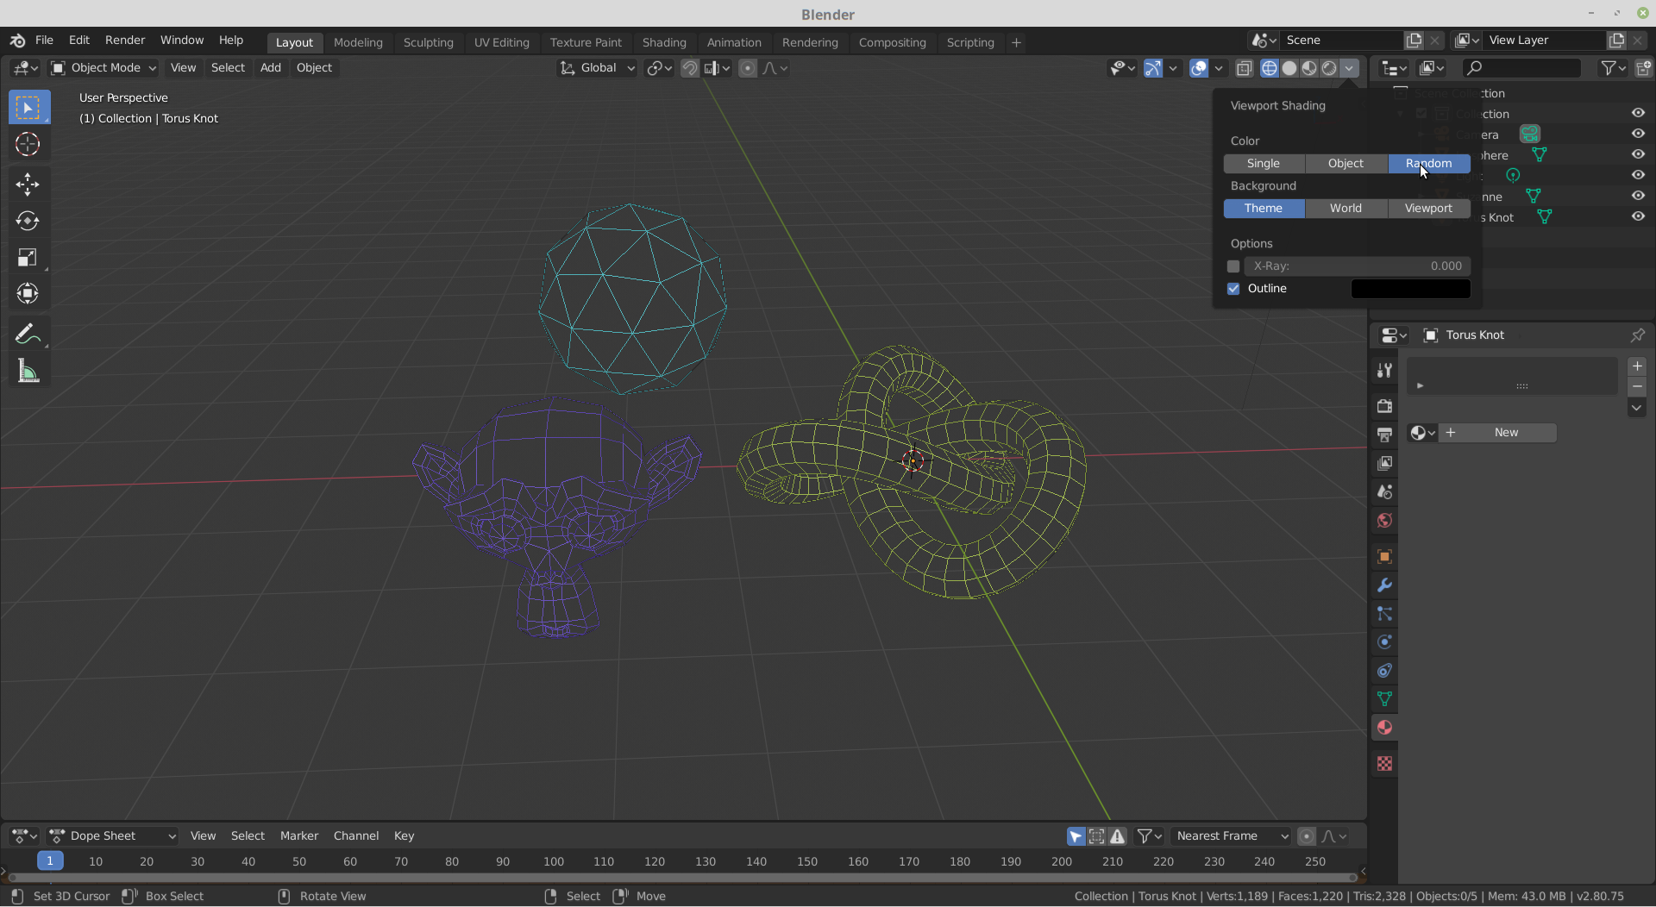Open the Render menu
The width and height of the screenshot is (1656, 907).
tap(125, 41)
